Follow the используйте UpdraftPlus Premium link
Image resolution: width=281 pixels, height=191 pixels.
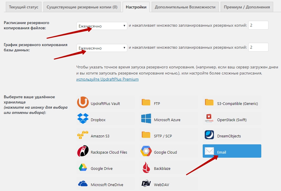point(107,79)
